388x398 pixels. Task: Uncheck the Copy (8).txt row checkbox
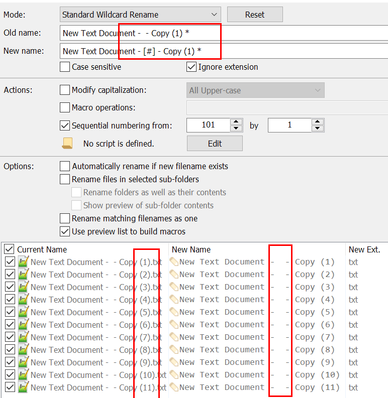click(10, 349)
